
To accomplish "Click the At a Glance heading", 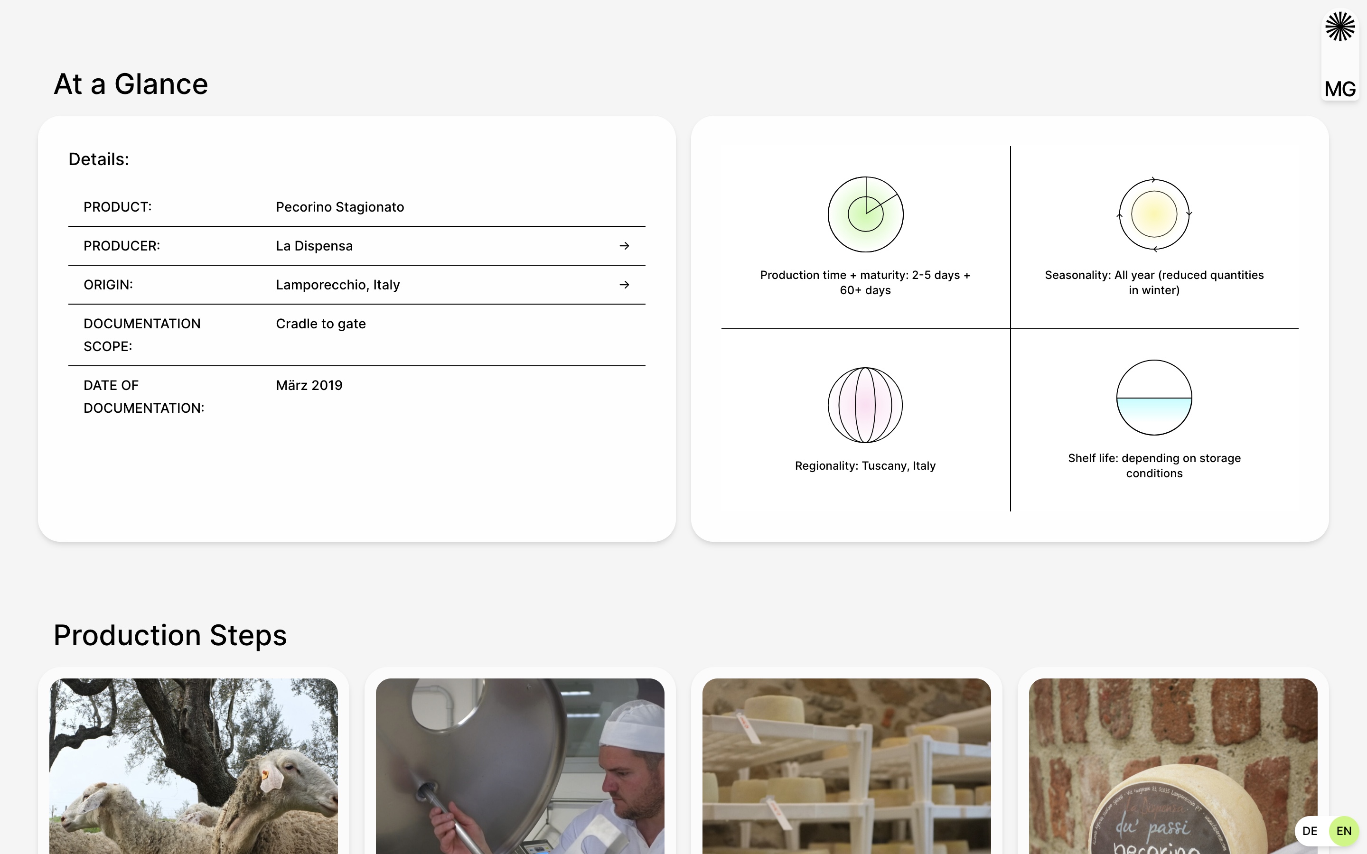I will click(x=131, y=84).
